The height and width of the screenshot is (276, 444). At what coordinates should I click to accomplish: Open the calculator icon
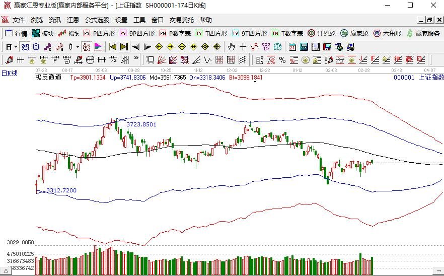(304, 47)
